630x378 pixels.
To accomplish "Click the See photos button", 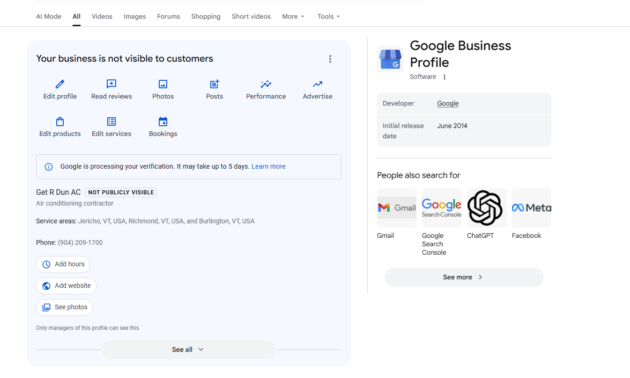I will (65, 307).
